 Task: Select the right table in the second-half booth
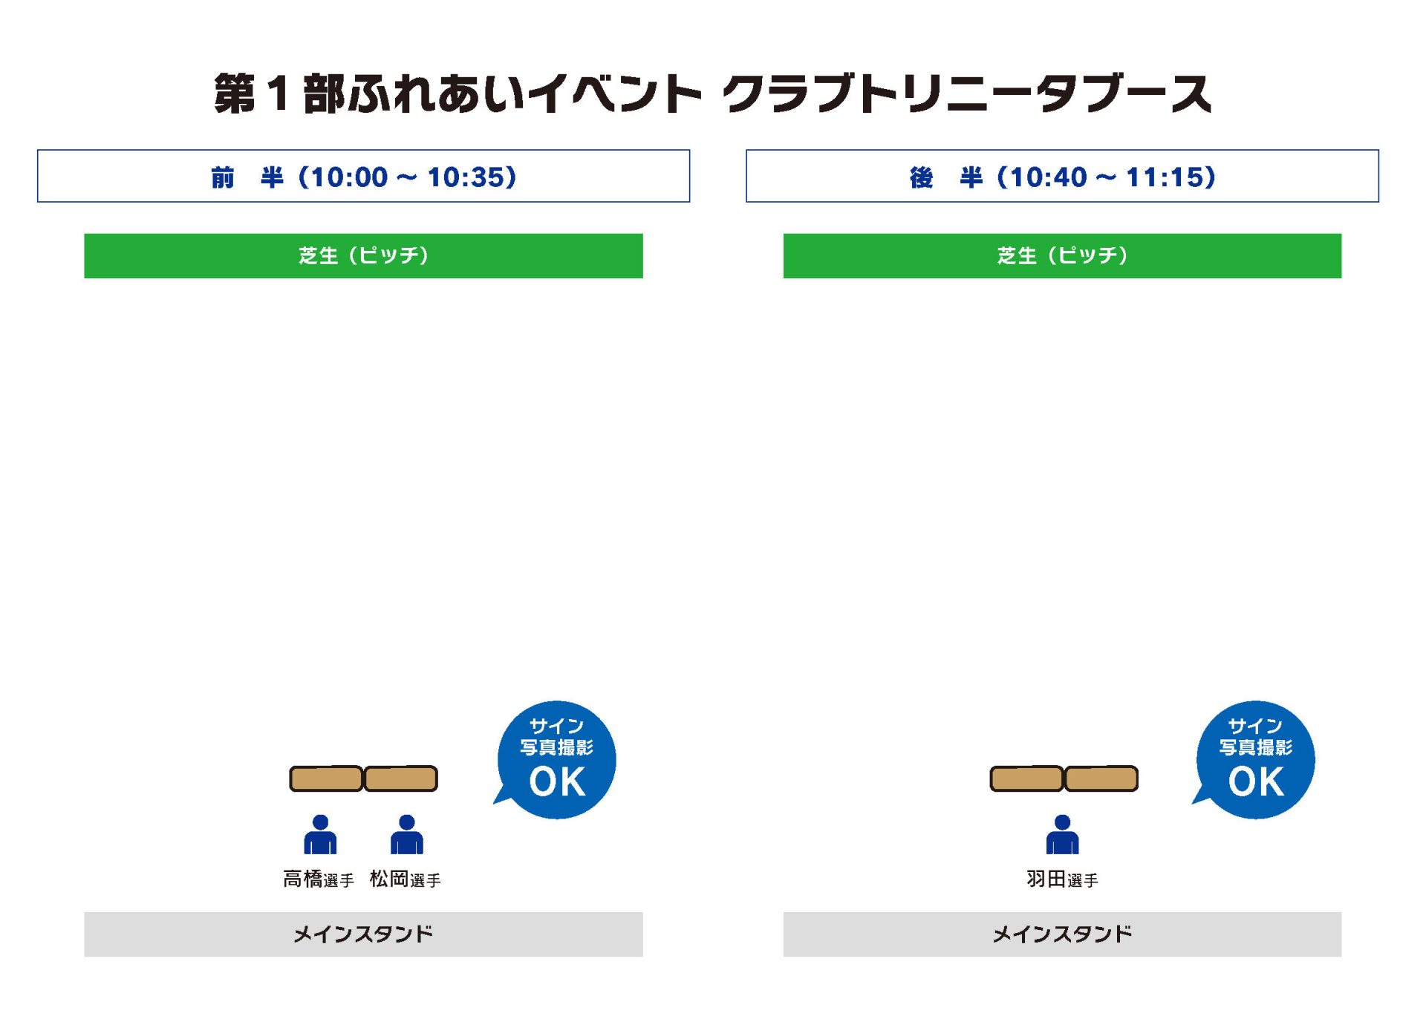1101,779
